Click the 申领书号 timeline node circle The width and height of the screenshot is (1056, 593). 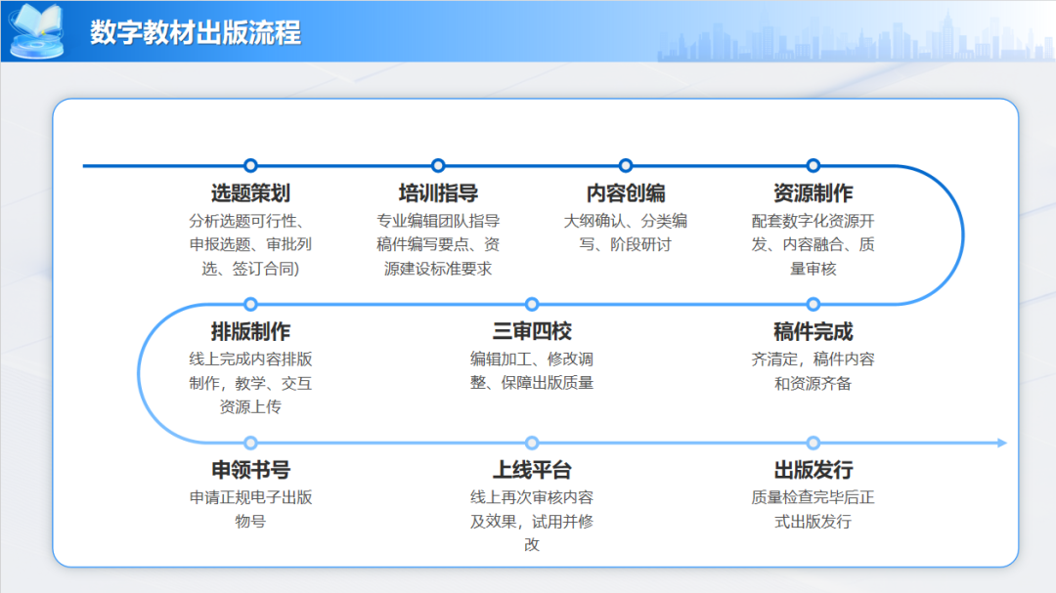[x=250, y=443]
